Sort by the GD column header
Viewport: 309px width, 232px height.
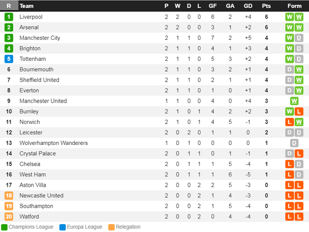(249, 6)
